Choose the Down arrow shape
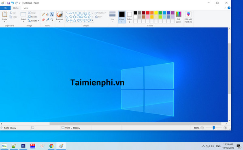 pyautogui.click(x=67, y=20)
